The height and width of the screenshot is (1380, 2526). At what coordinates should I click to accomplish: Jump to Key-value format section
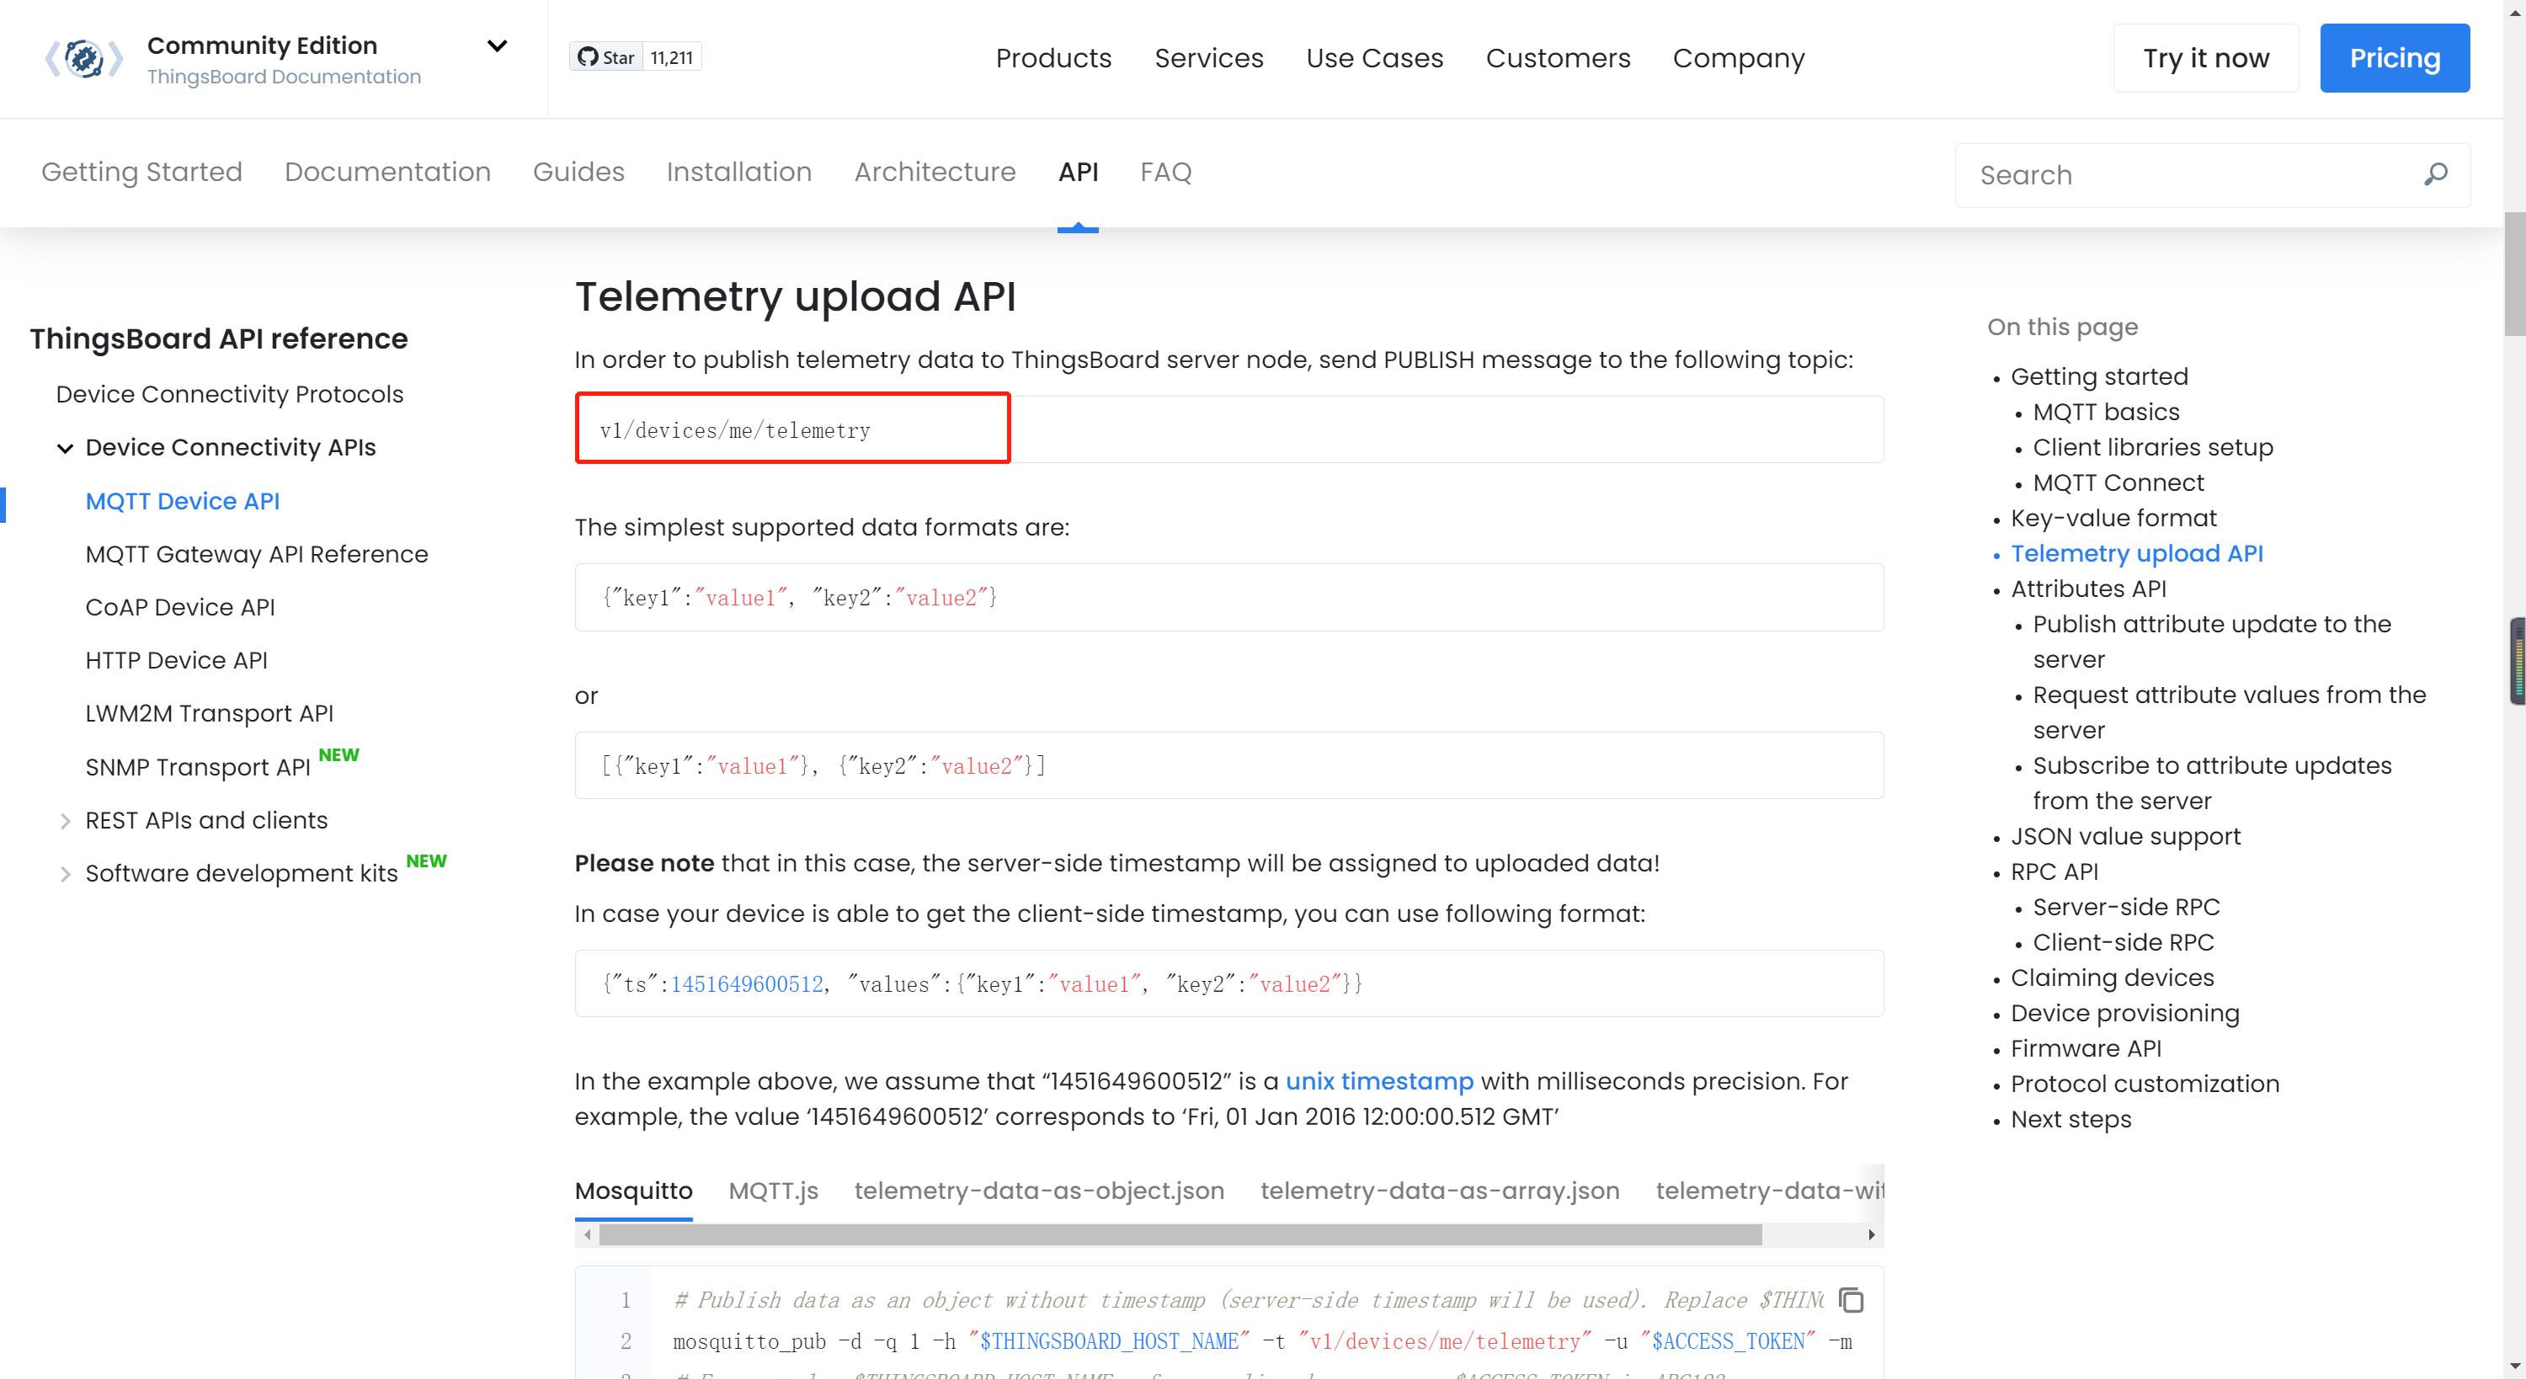(2113, 518)
